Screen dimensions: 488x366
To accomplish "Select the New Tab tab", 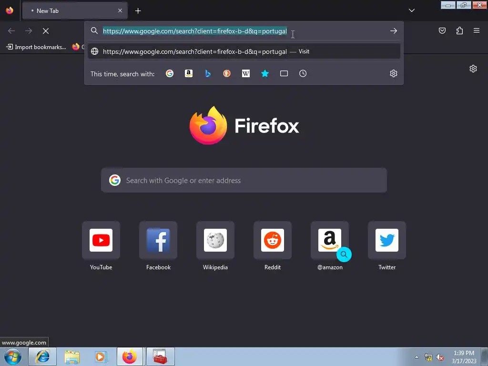I will click(75, 10).
